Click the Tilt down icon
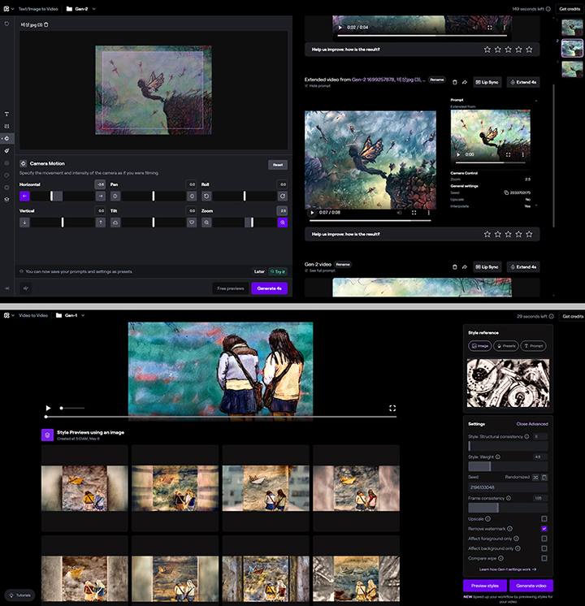Image resolution: width=585 pixels, height=606 pixels. tap(192, 223)
